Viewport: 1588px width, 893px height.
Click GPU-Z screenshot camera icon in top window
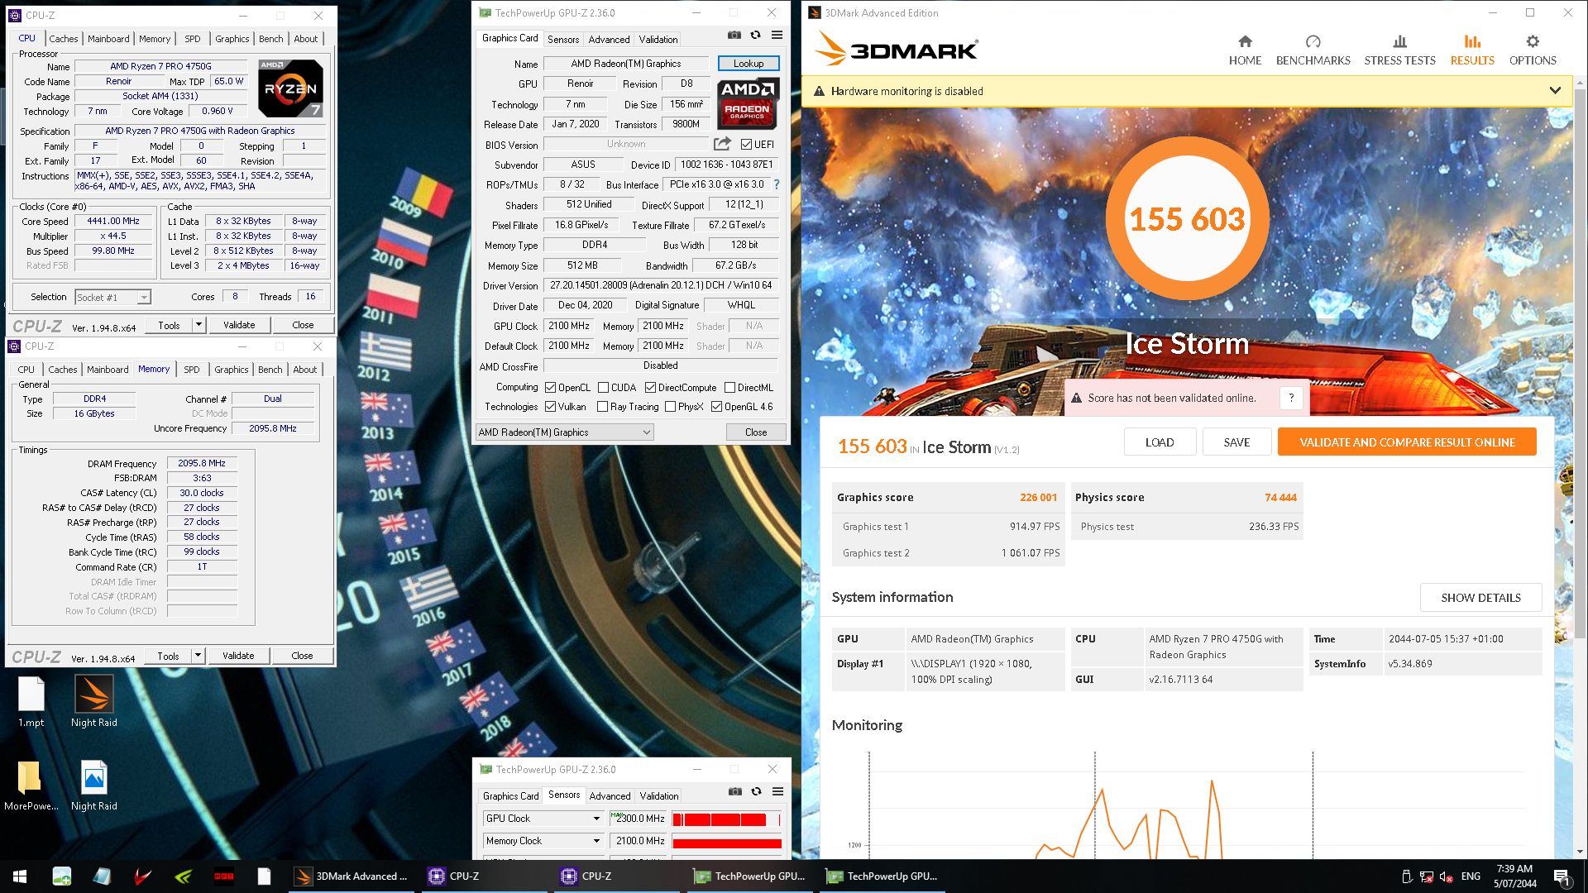point(734,36)
